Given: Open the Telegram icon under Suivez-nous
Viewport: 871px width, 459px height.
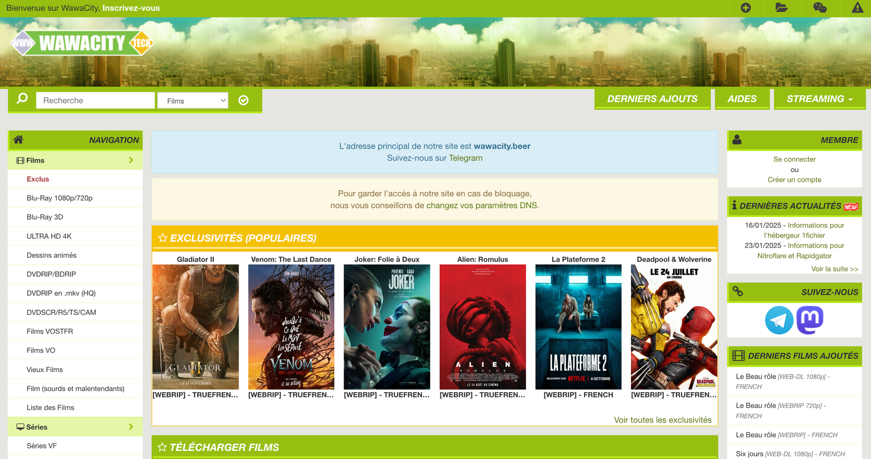Looking at the screenshot, I should coord(779,320).
